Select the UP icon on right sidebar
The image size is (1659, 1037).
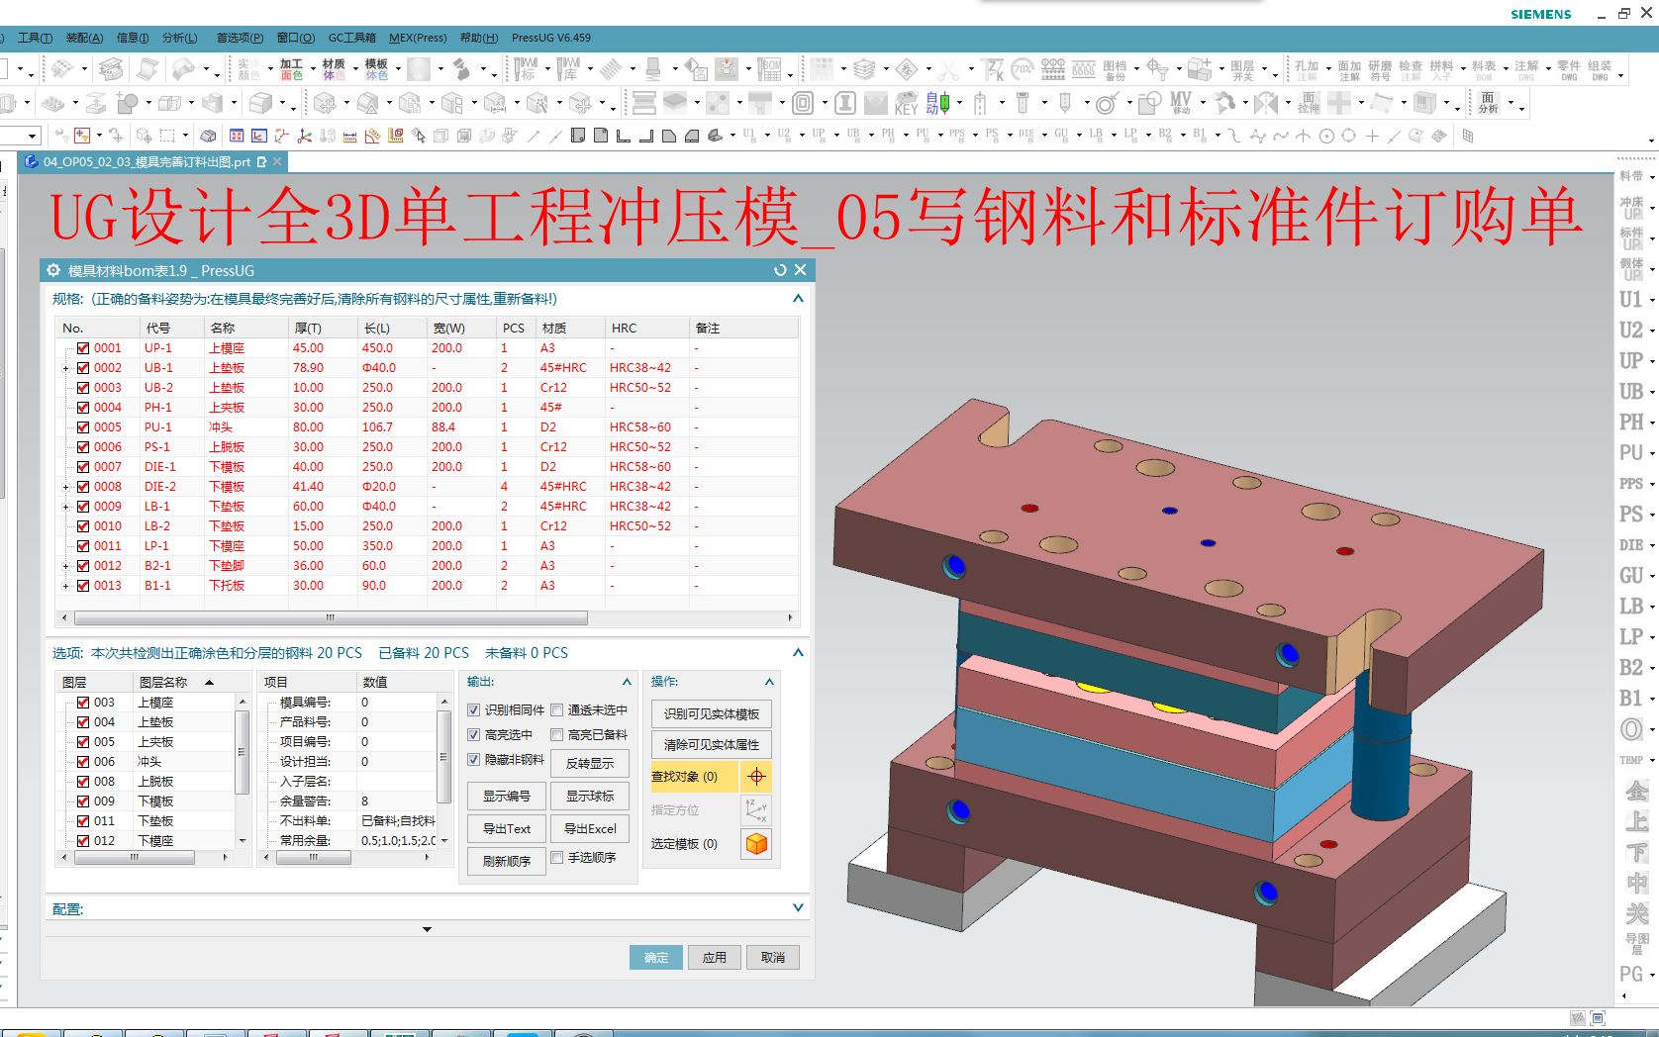[1630, 360]
